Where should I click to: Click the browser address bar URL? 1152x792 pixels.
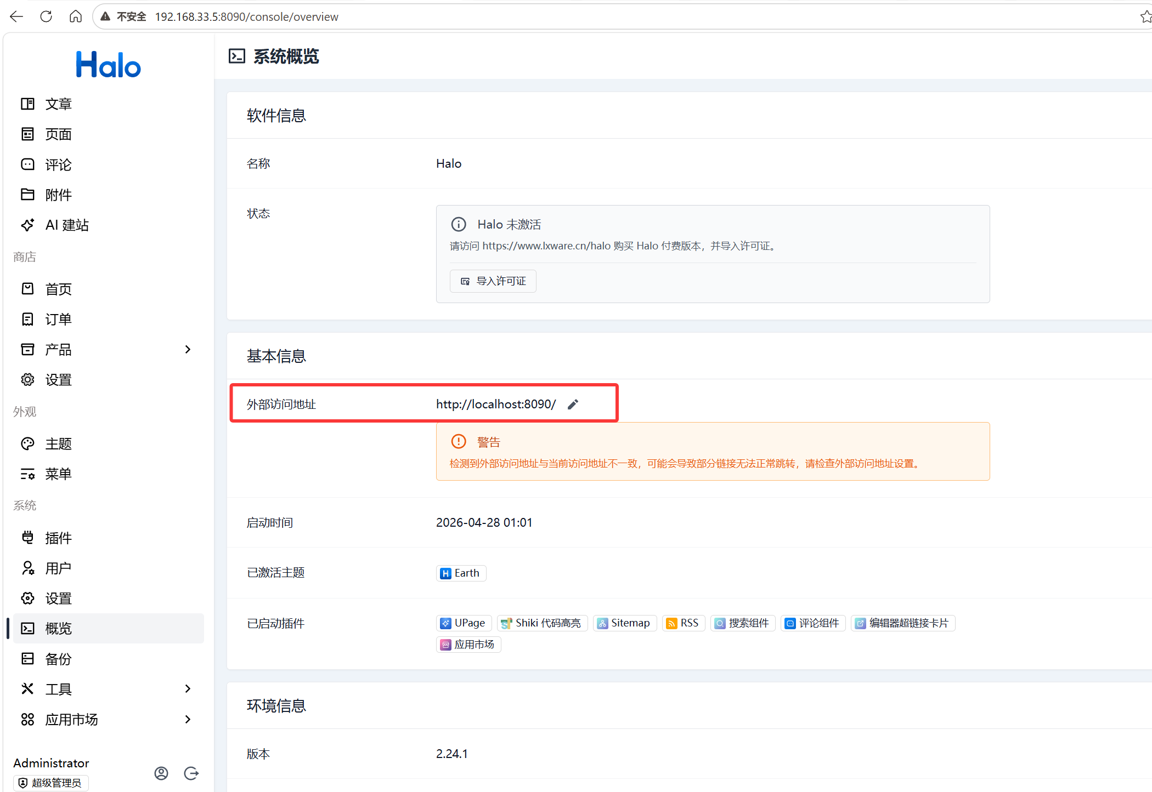coord(247,17)
